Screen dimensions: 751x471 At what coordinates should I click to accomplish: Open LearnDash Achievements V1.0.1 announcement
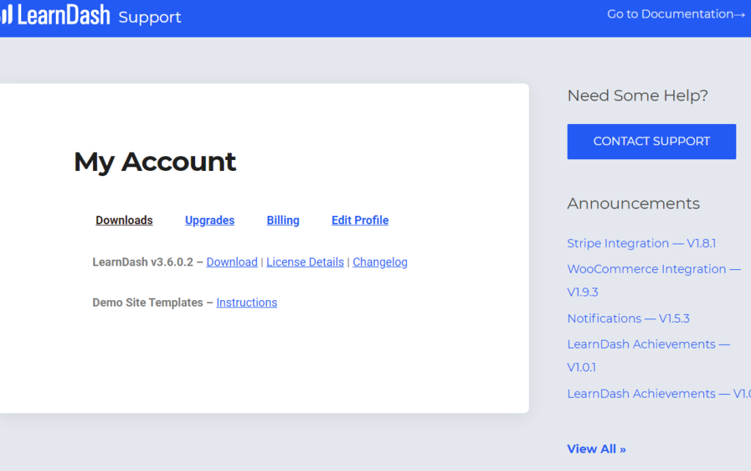click(x=648, y=356)
